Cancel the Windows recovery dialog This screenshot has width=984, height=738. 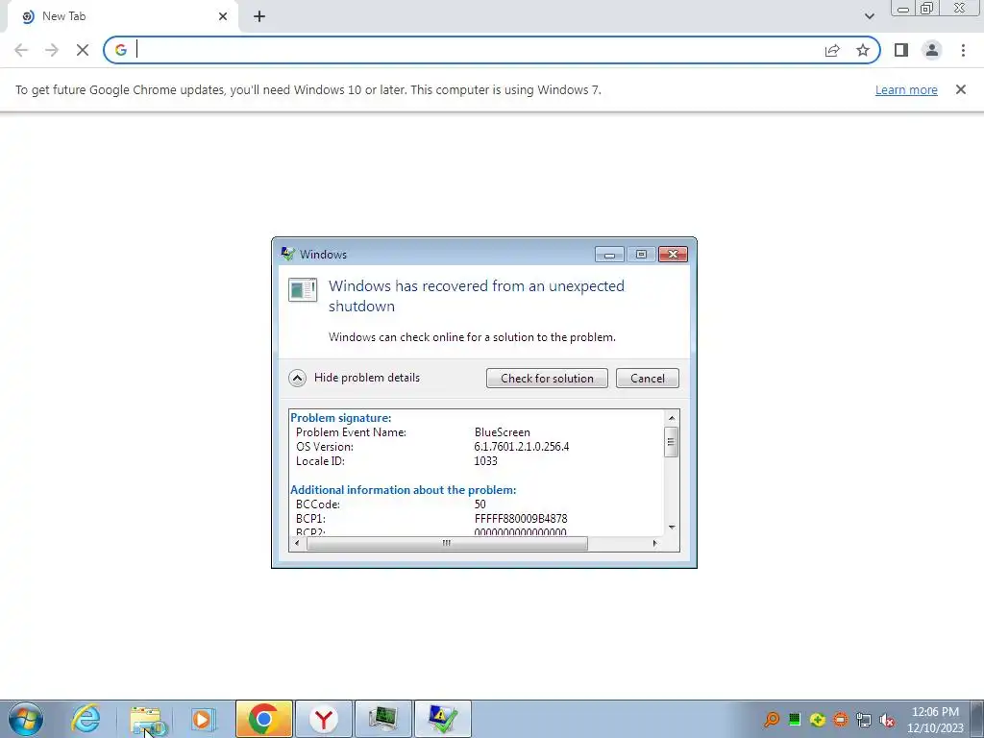(647, 379)
